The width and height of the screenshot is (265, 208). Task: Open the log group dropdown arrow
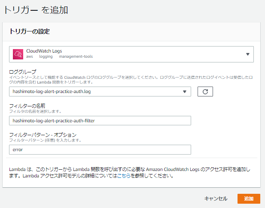[x=185, y=91]
